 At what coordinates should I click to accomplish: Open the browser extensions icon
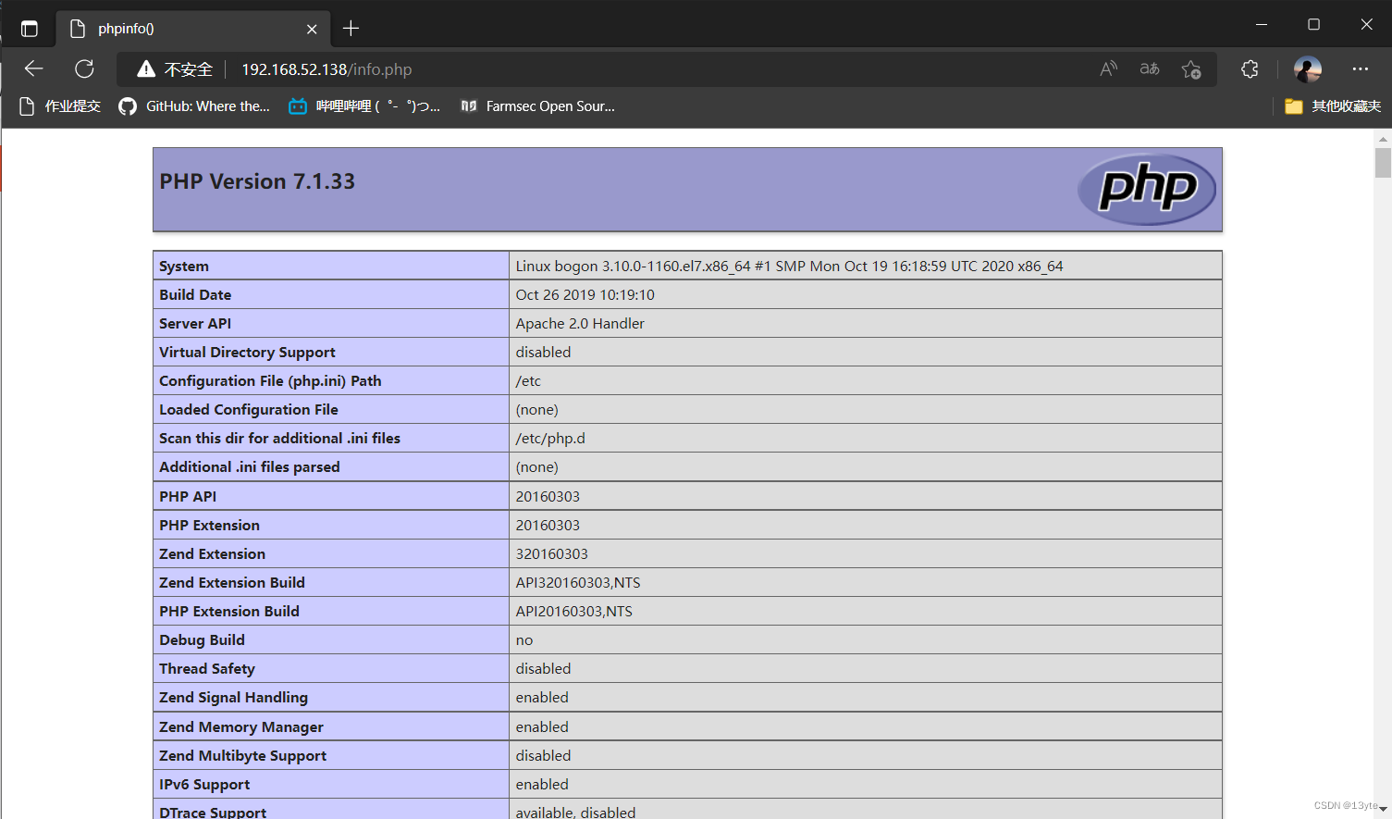(x=1250, y=68)
